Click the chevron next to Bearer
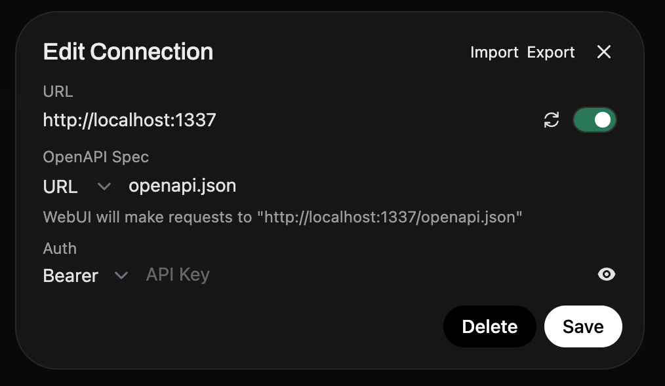Image resolution: width=665 pixels, height=386 pixels. [121, 275]
